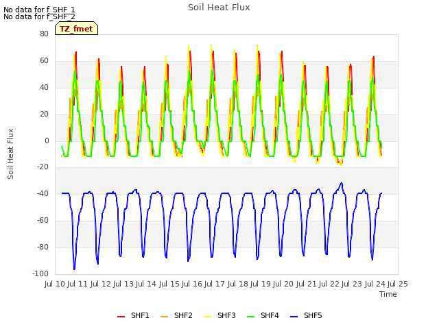This screenshot has height=329, width=439.
Task: Click the vertical Soil Heat Flux axis label
Action: pyautogui.click(x=10, y=154)
